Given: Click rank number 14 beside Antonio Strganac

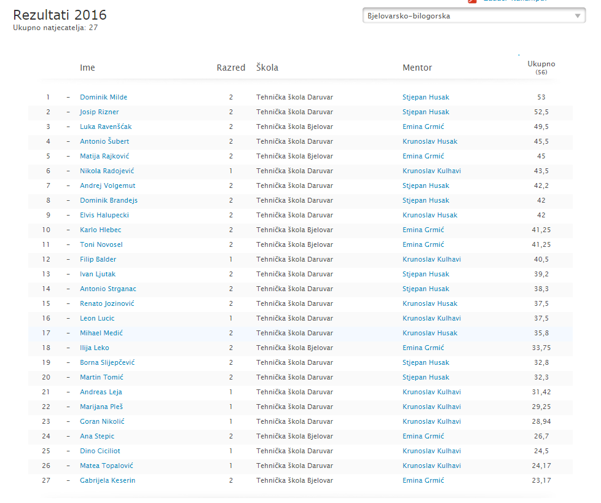Looking at the screenshot, I should pos(46,289).
